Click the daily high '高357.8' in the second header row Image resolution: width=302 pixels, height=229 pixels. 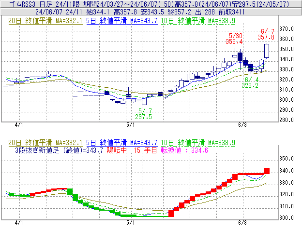(125, 12)
